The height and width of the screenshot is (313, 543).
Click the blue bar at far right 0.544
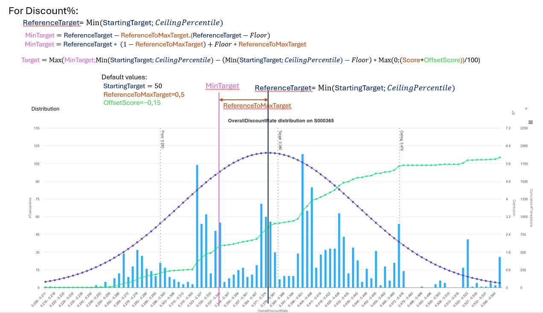tap(499, 272)
